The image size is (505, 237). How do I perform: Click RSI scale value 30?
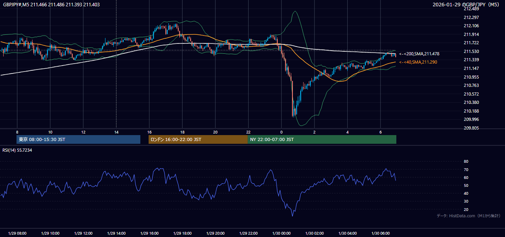pos(466,201)
